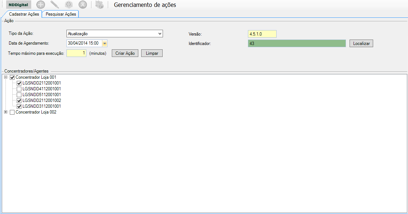Uncheck the Concentrador Loja 001 checkbox
Viewport: 408px width, 214px height.
coord(12,78)
